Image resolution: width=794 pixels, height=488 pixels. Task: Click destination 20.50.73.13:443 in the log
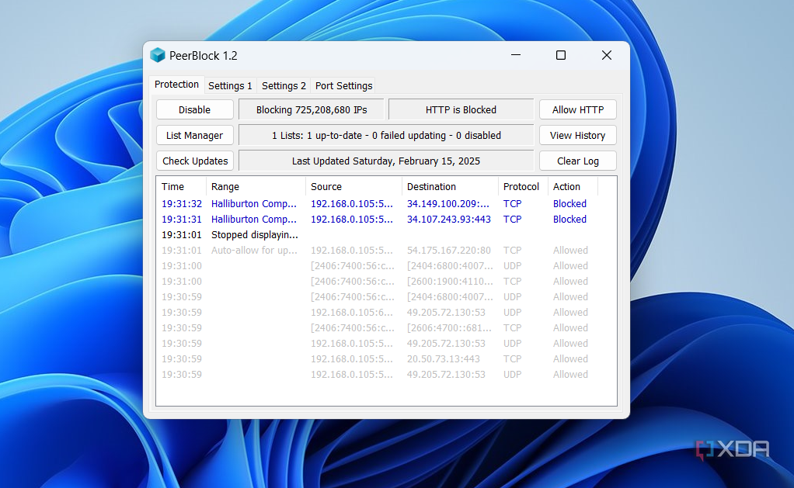pos(444,359)
